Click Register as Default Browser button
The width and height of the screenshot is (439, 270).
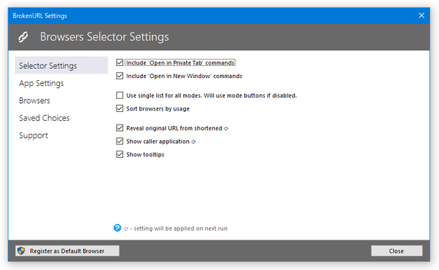tap(67, 251)
